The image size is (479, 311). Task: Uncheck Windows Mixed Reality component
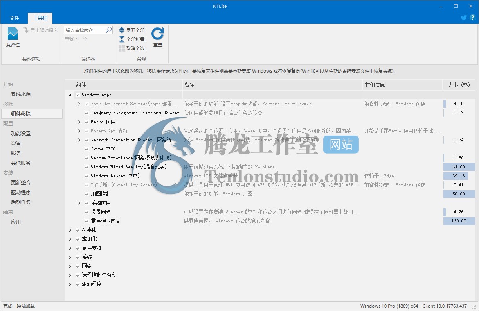[87, 167]
